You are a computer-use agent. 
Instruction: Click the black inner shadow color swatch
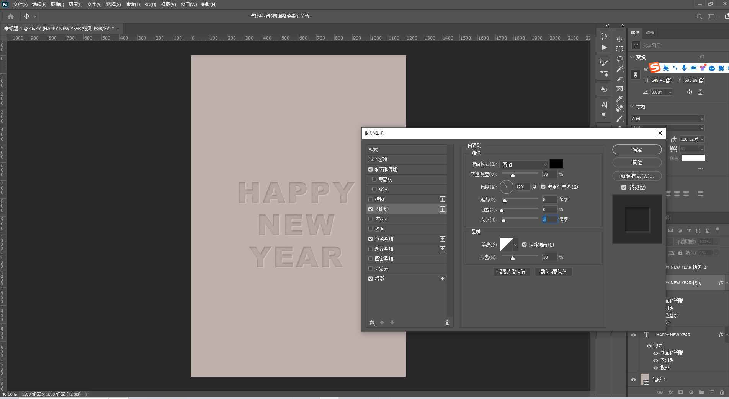(556, 164)
